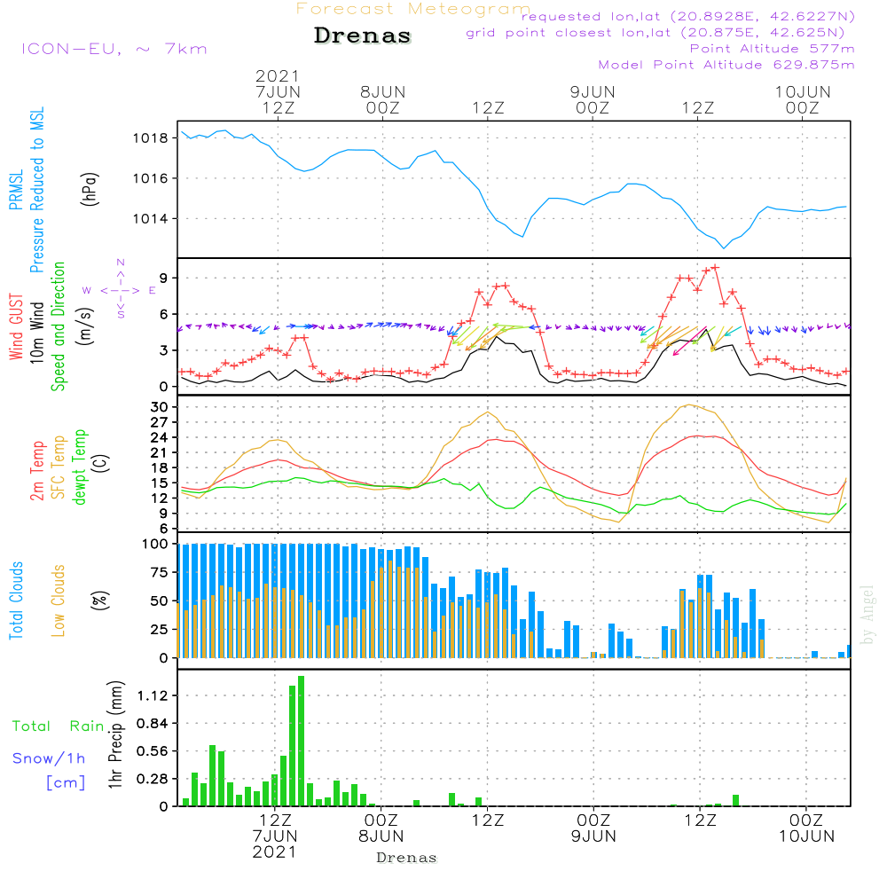
Task: Click the 0.84 precipitation axis value
Action: click(x=153, y=724)
